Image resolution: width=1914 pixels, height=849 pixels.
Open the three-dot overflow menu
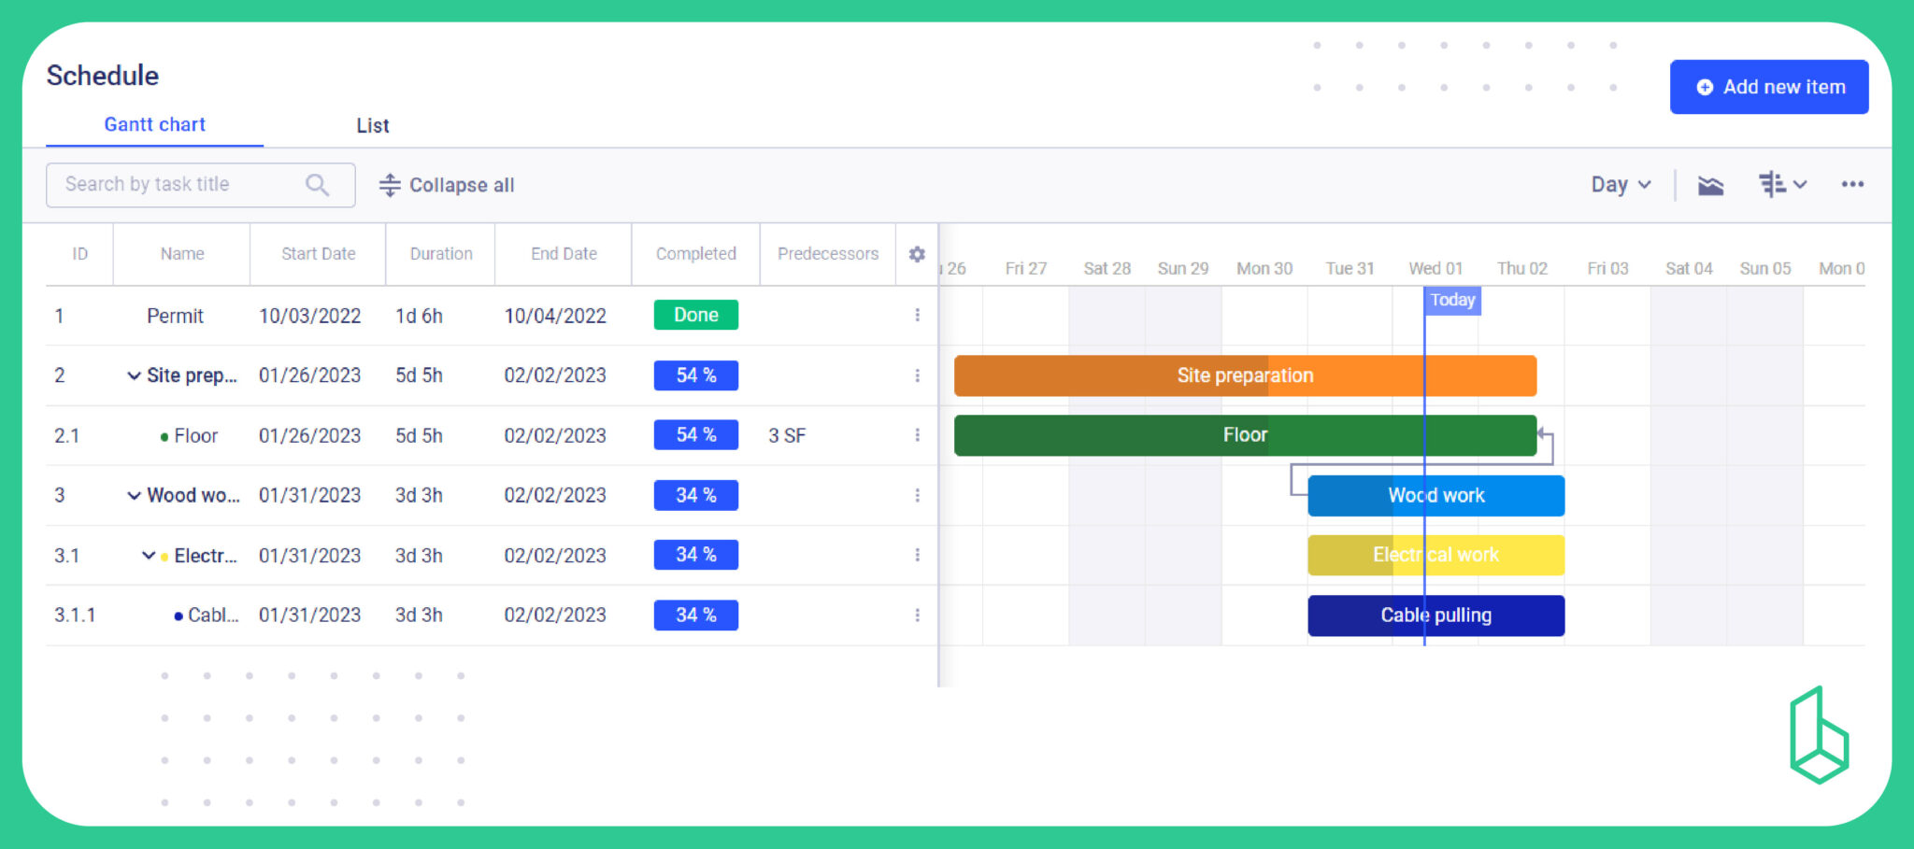point(1852,184)
